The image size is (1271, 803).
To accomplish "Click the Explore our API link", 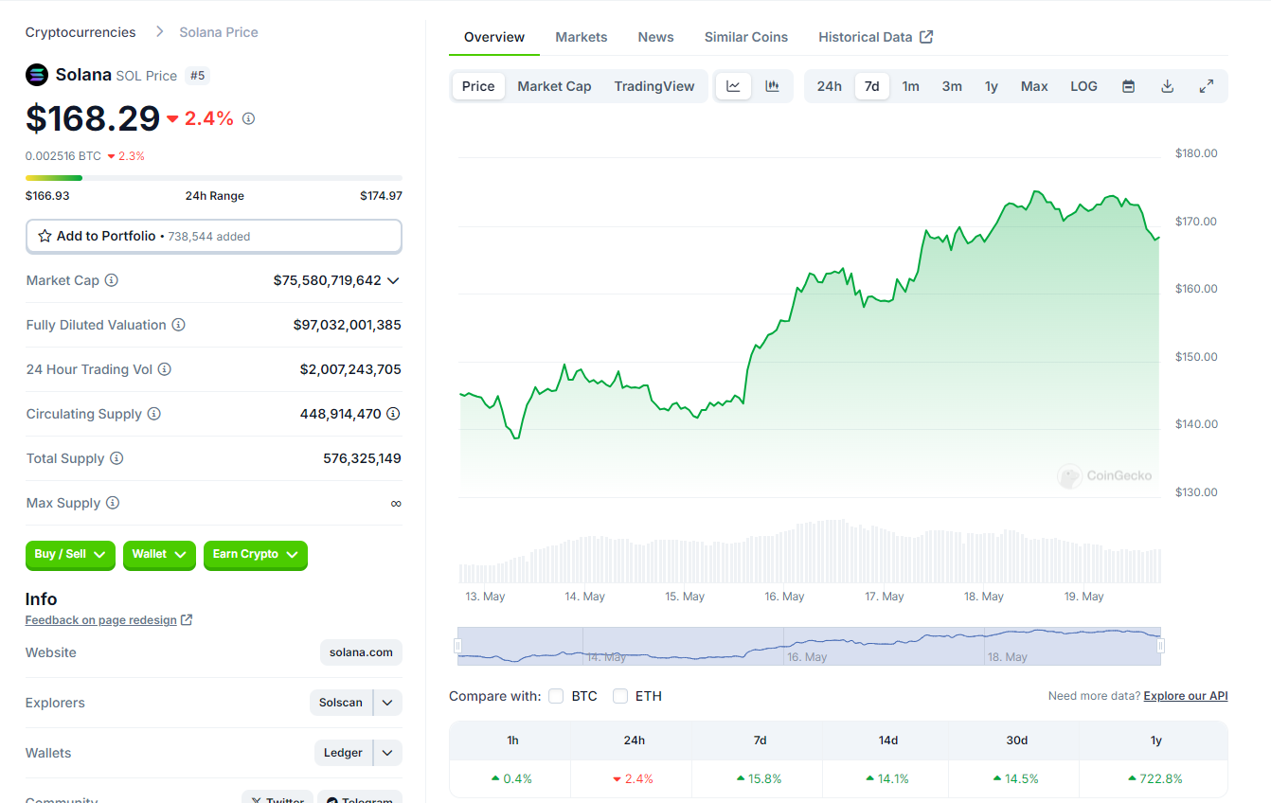I will [x=1186, y=696].
